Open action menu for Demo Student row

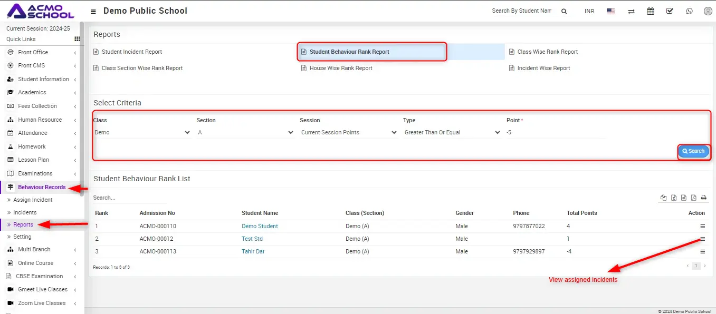[702, 226]
